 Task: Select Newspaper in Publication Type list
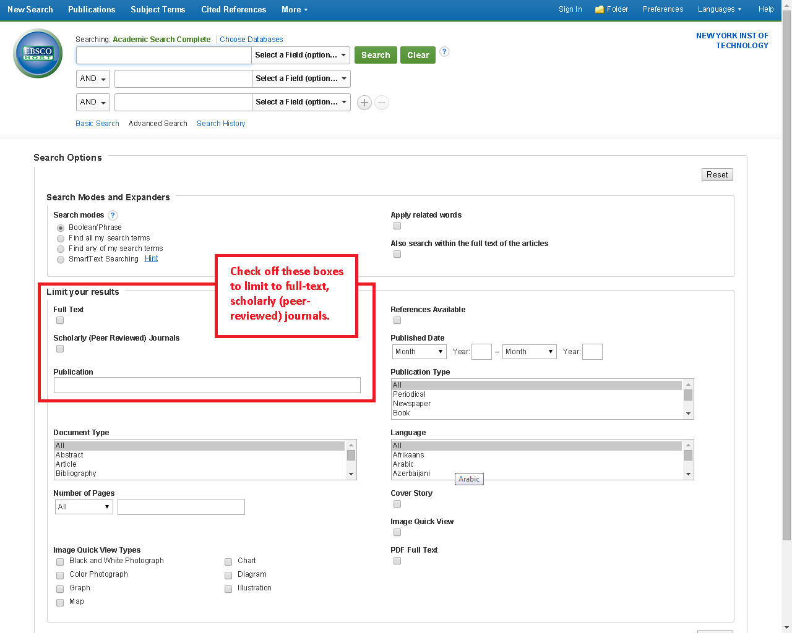(x=536, y=404)
